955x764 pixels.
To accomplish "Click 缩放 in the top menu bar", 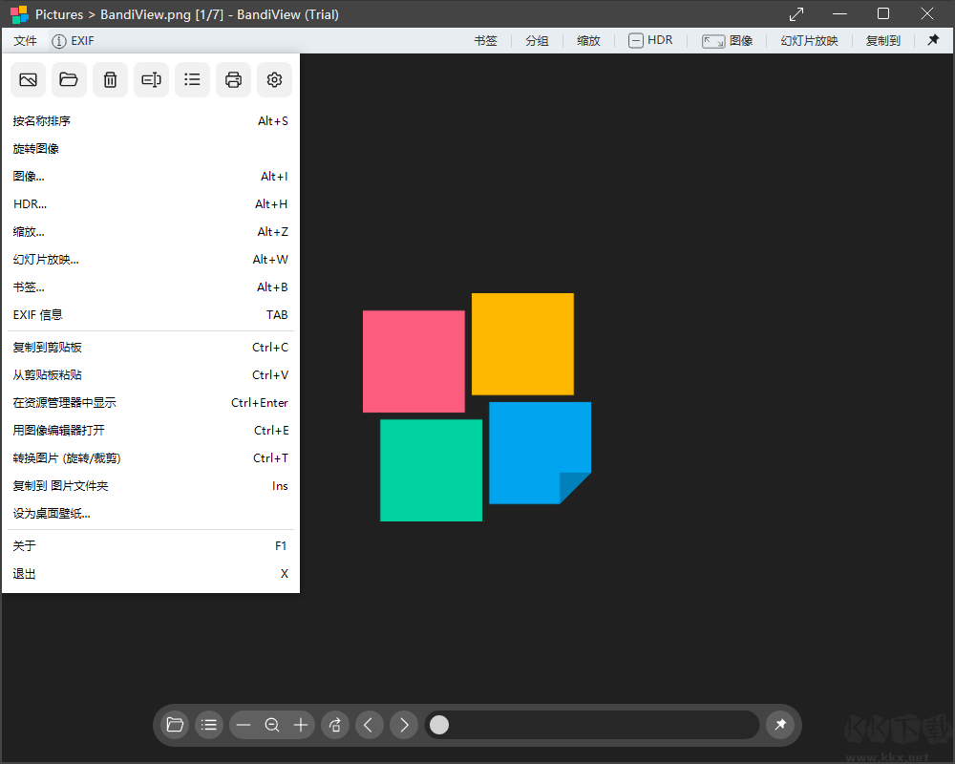I will point(588,41).
